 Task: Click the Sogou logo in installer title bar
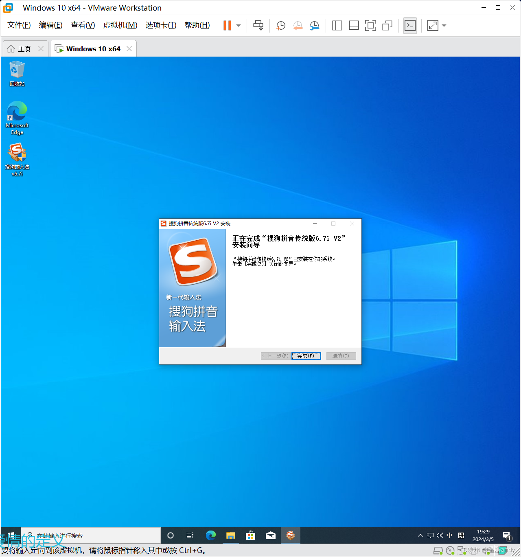click(163, 224)
